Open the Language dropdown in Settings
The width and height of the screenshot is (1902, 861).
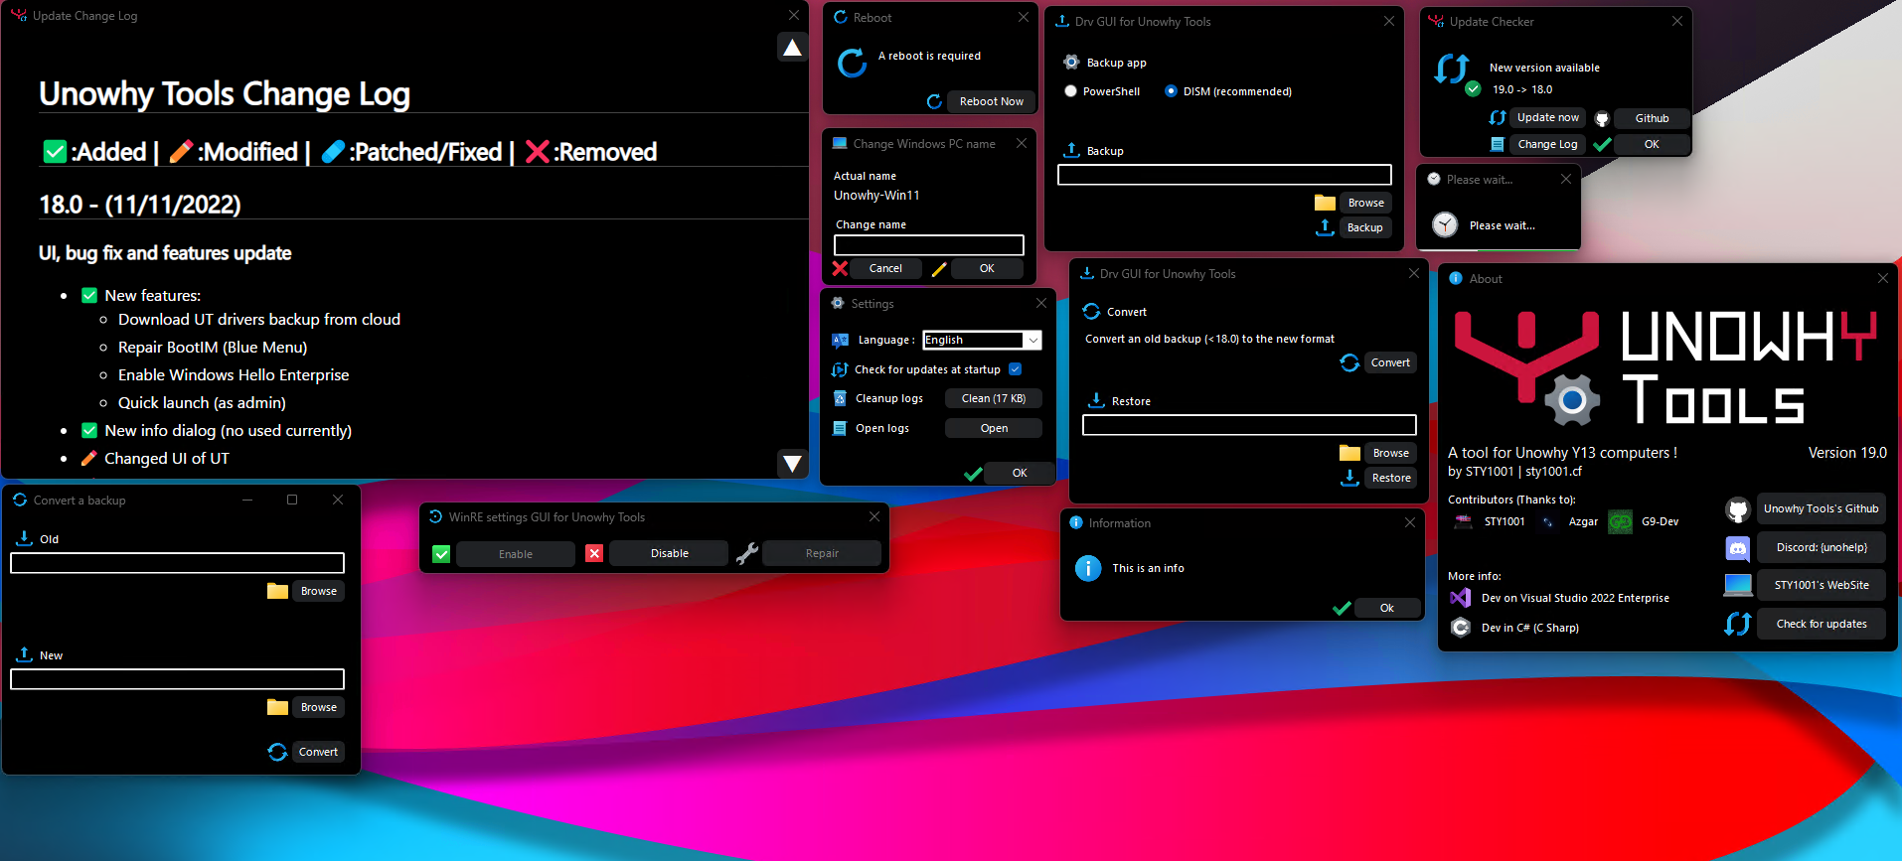pyautogui.click(x=982, y=340)
